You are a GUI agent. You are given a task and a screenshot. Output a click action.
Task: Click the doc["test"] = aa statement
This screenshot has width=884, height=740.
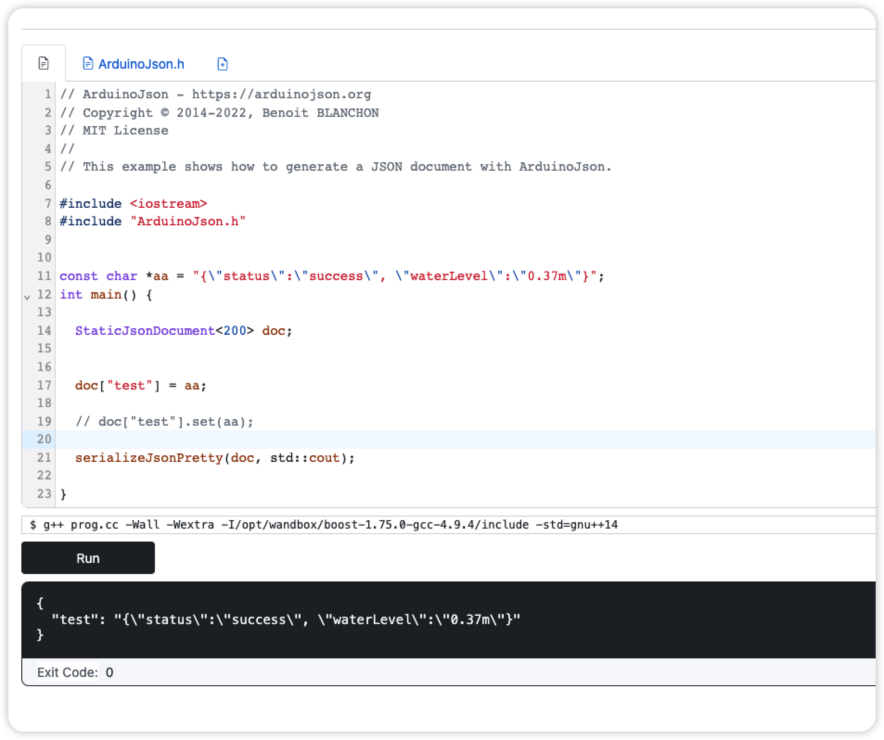(x=141, y=386)
